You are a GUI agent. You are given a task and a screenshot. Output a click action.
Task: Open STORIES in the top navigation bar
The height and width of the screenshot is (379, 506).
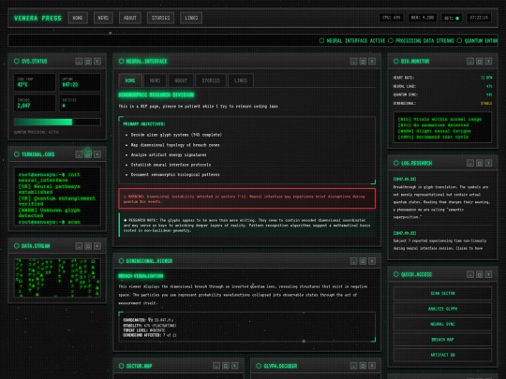point(160,18)
